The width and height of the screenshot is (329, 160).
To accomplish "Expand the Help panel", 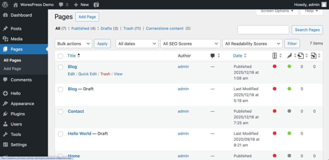I will coord(312,11).
